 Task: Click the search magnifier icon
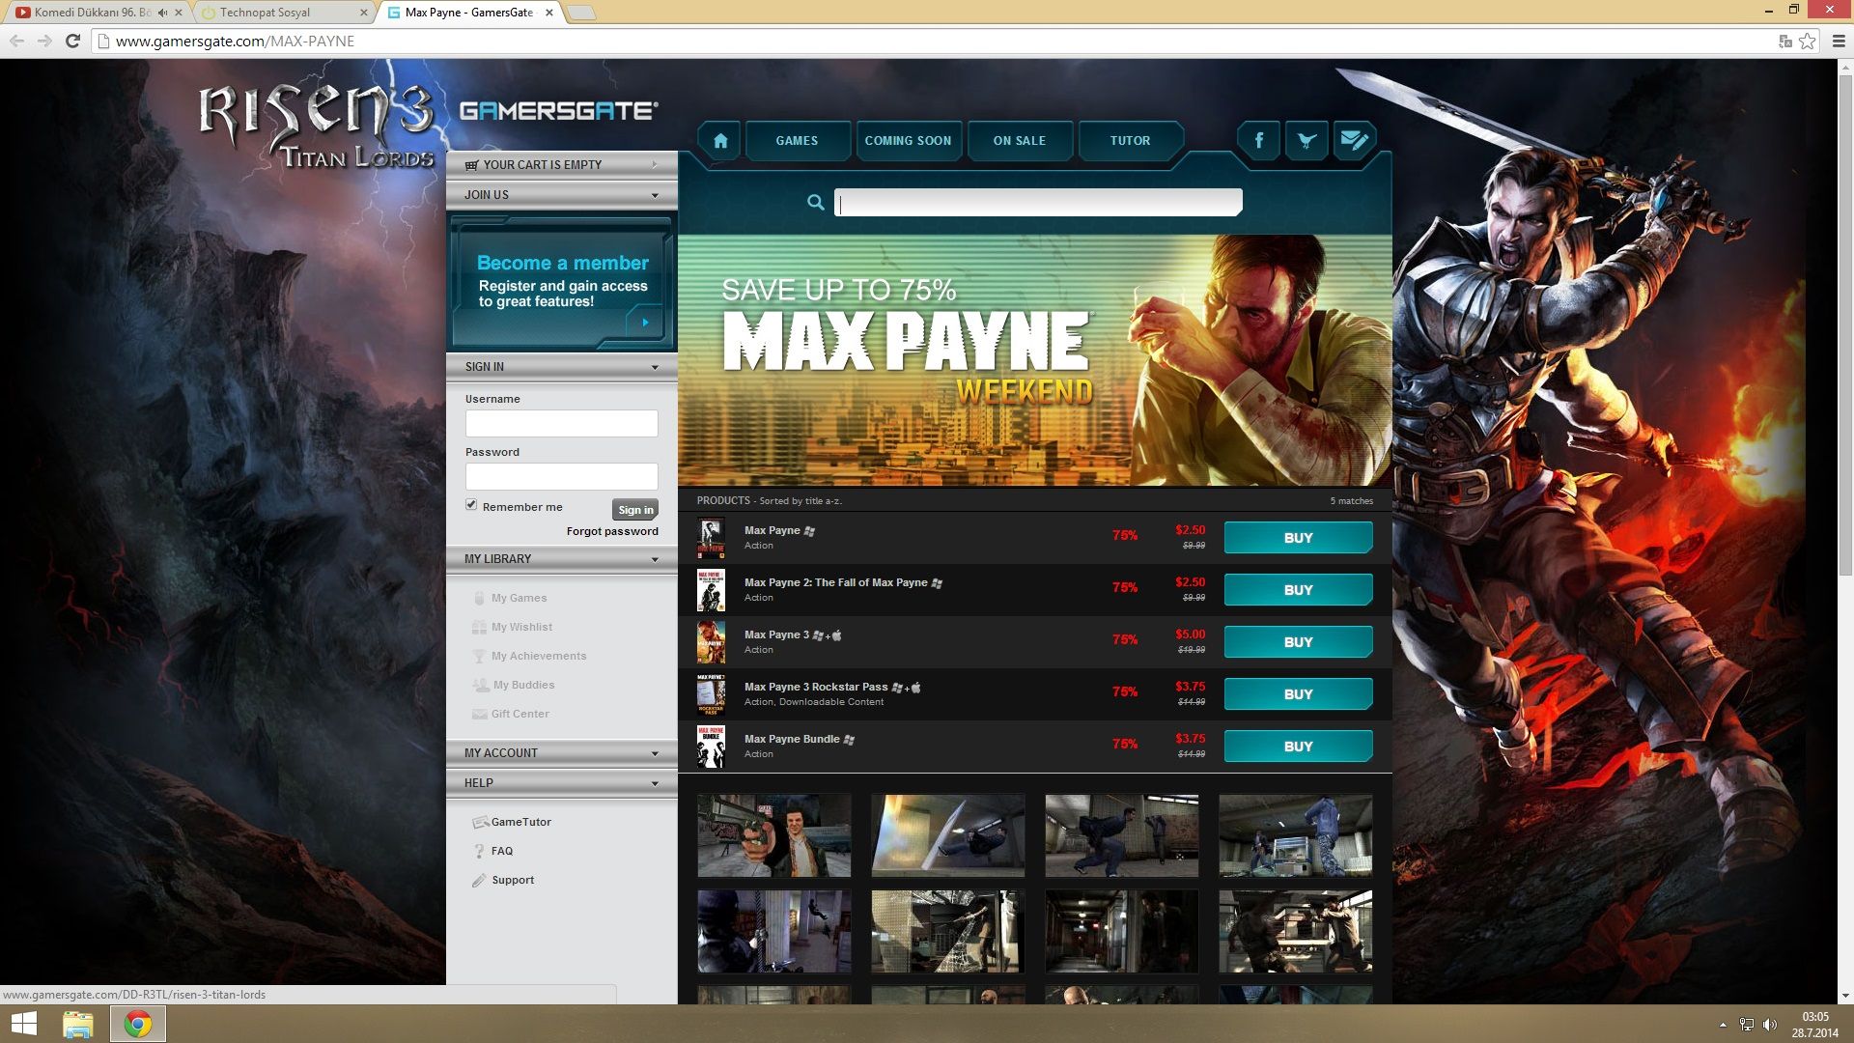point(816,202)
